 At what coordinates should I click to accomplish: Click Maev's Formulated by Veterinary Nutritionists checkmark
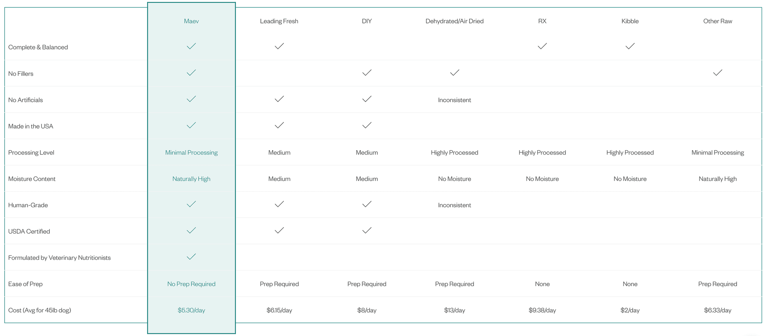click(x=191, y=257)
